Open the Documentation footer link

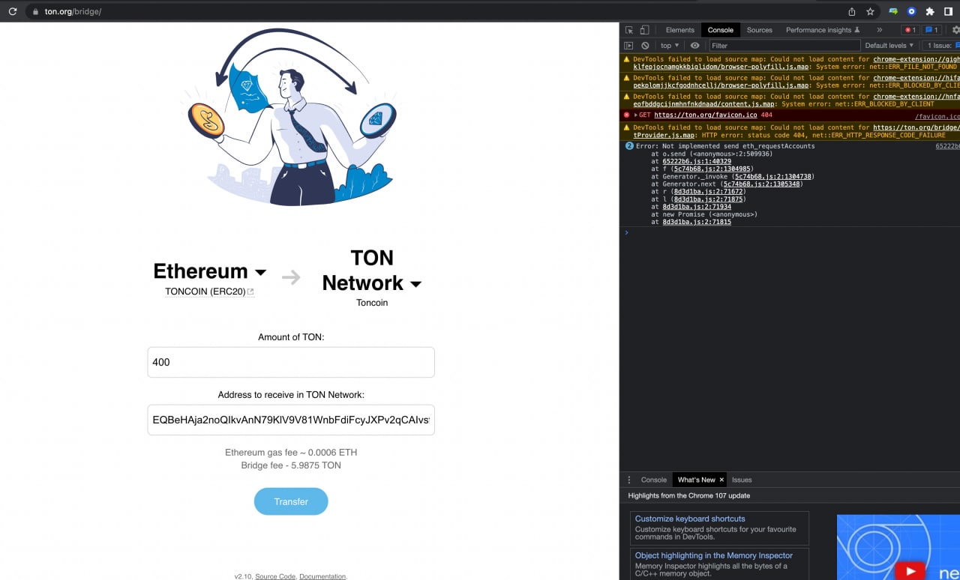point(322,576)
